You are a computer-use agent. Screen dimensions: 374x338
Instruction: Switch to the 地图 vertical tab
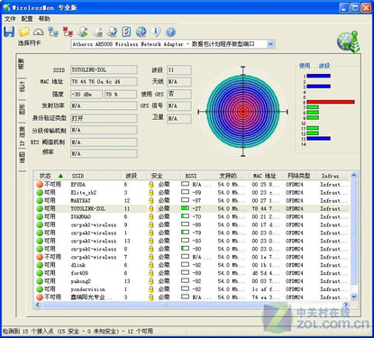tap(23, 159)
